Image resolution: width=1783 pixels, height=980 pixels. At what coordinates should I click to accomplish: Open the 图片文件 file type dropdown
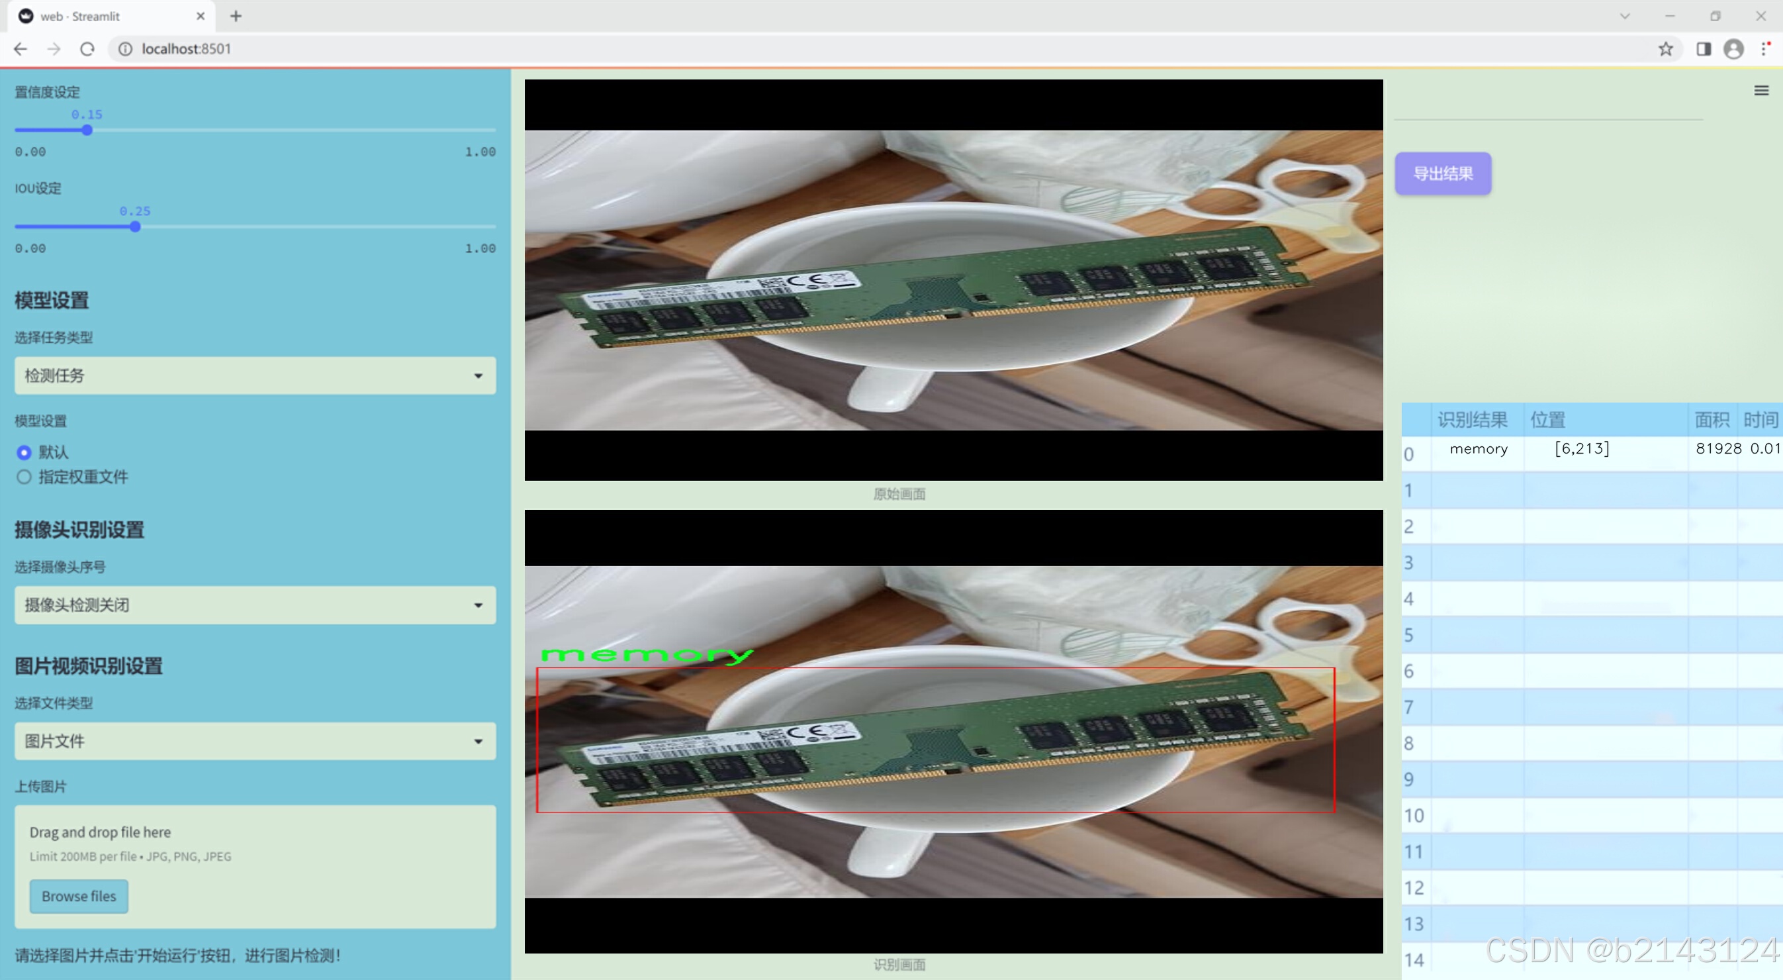pos(255,740)
